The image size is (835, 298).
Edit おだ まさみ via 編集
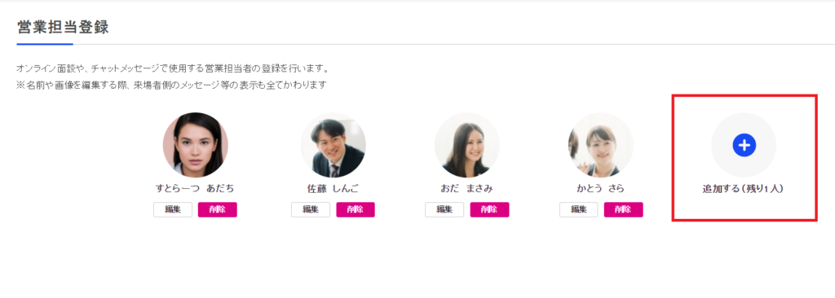point(444,210)
